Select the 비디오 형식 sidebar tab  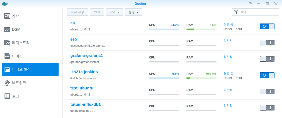[x=30, y=69]
